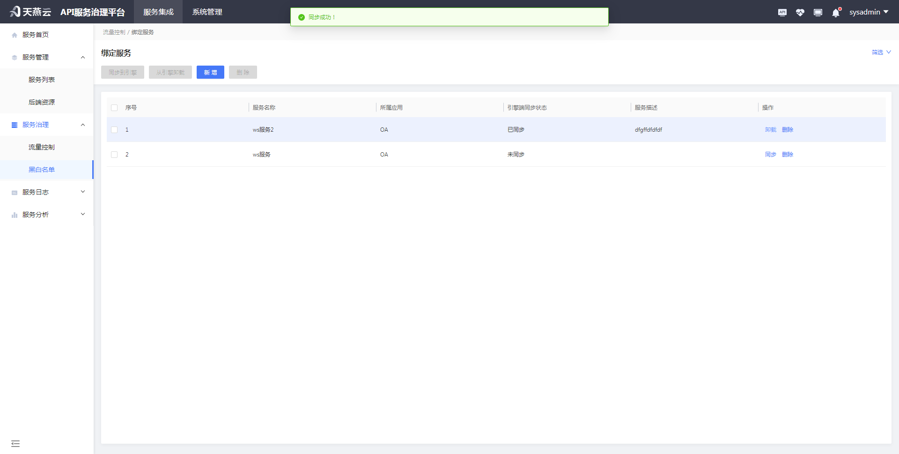This screenshot has height=454, width=899.
Task: Check the row checkbox for ws服务2
Action: 114,129
